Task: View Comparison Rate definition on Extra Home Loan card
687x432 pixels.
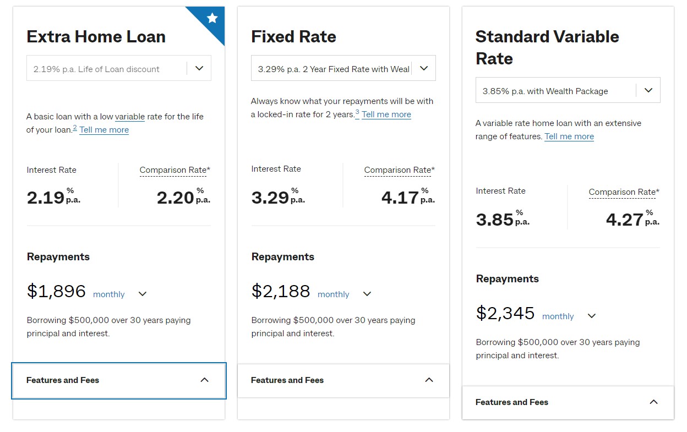Action: pos(175,170)
